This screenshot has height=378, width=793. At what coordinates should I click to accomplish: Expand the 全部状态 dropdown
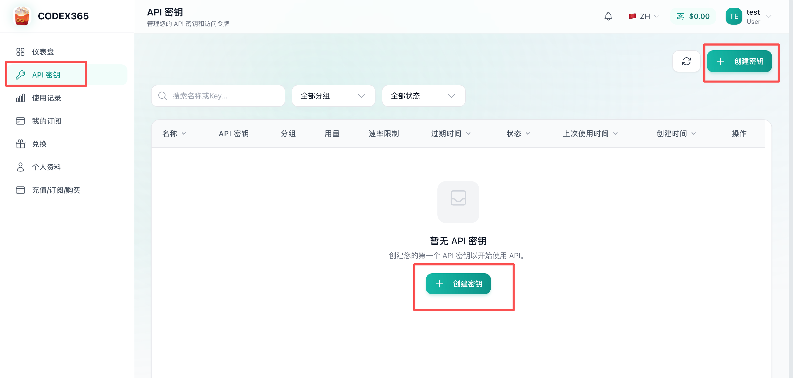click(423, 96)
